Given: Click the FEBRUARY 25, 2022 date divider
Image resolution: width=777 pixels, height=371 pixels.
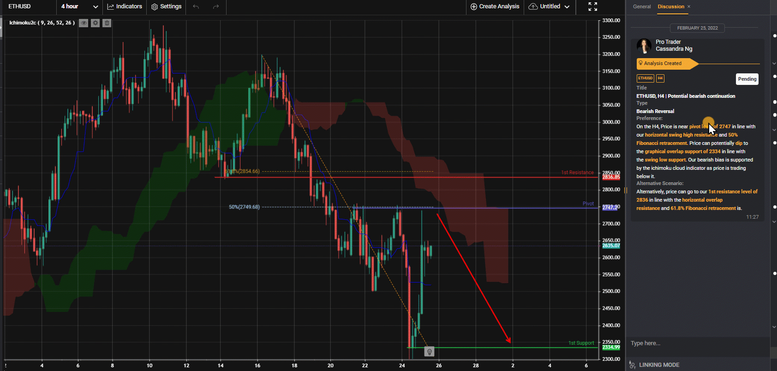Looking at the screenshot, I should 697,28.
